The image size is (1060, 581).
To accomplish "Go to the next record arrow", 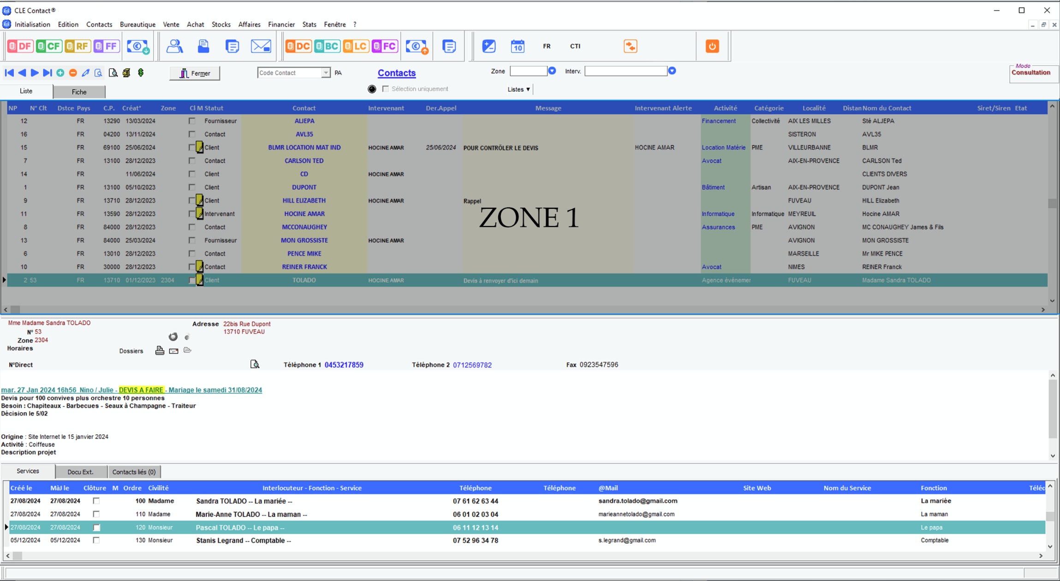I will (35, 73).
